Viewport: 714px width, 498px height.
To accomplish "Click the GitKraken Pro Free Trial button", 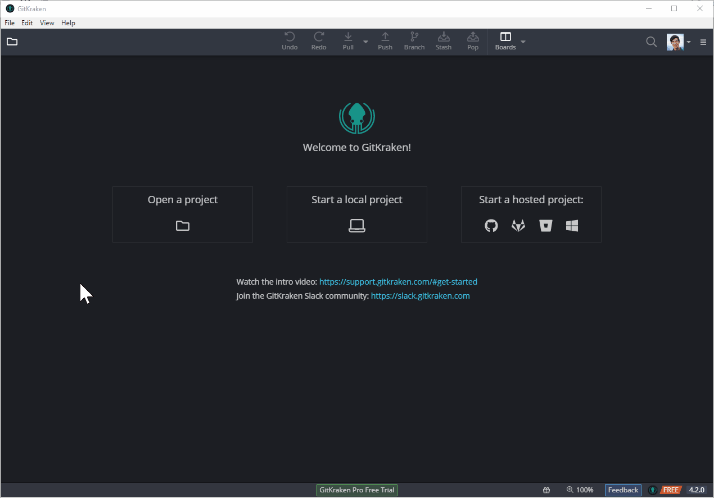I will pos(357,490).
